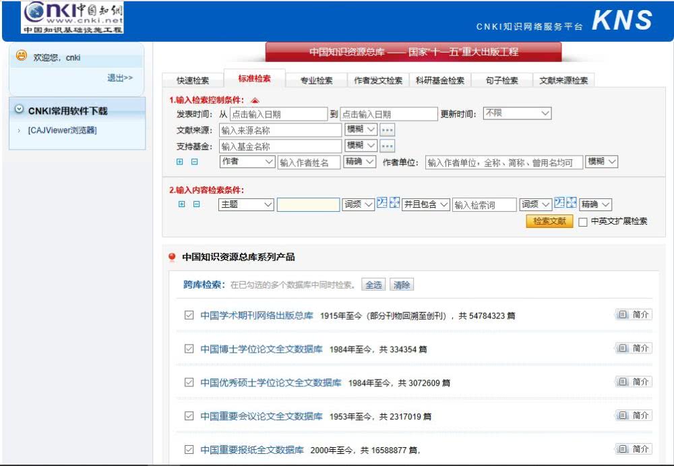Viewport: 674px width, 466px height.
Task: Uncheck 中国优秀硕士学位论文全文数据库
Action: pos(189,382)
